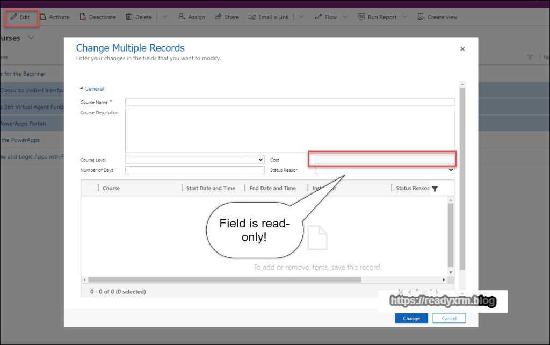Click the Status Reason filter funnel icon
Image resolution: width=550 pixels, height=345 pixels.
click(435, 189)
